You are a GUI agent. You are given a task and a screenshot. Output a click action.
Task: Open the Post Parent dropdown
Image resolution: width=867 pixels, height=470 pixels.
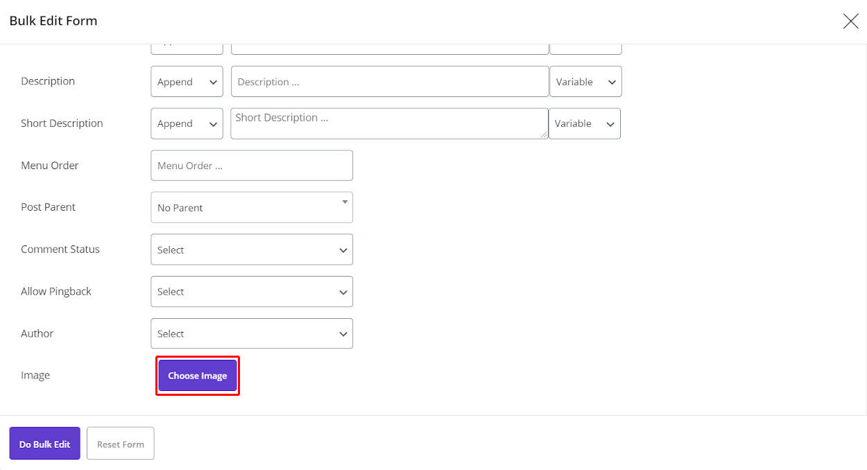coord(252,207)
